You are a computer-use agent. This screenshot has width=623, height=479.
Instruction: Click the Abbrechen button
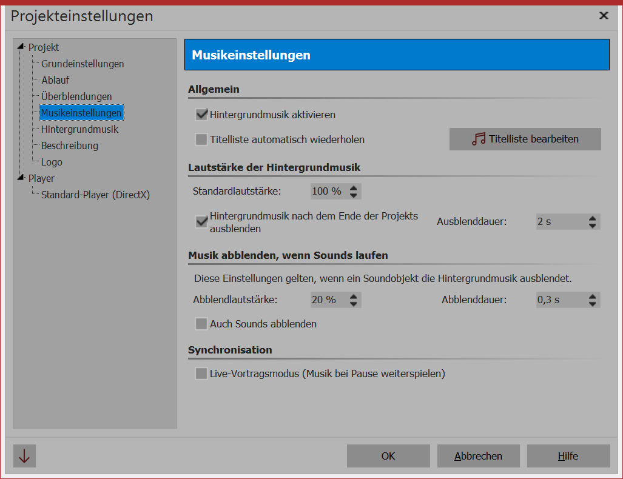(479, 456)
